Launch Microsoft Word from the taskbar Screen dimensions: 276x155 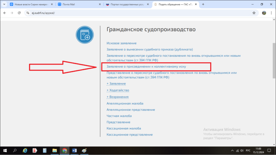click(x=74, y=150)
